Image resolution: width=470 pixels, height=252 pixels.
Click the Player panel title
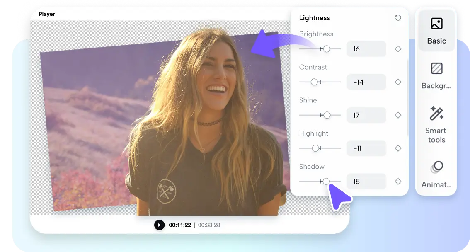coord(46,14)
